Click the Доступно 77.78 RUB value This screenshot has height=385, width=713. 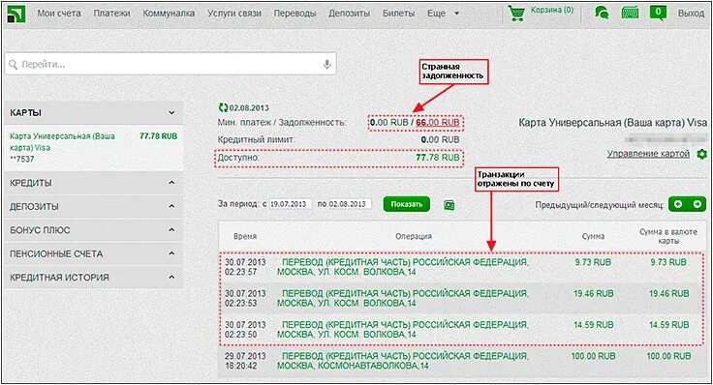(438, 158)
